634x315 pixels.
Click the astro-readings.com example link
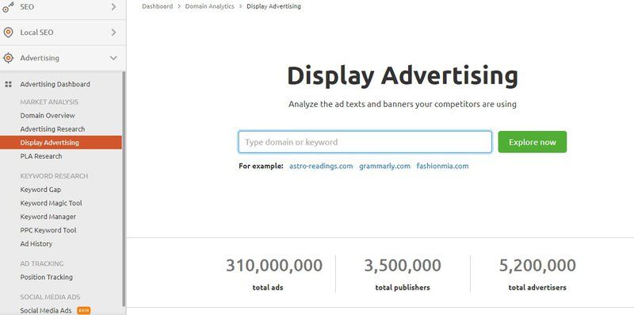tap(321, 166)
